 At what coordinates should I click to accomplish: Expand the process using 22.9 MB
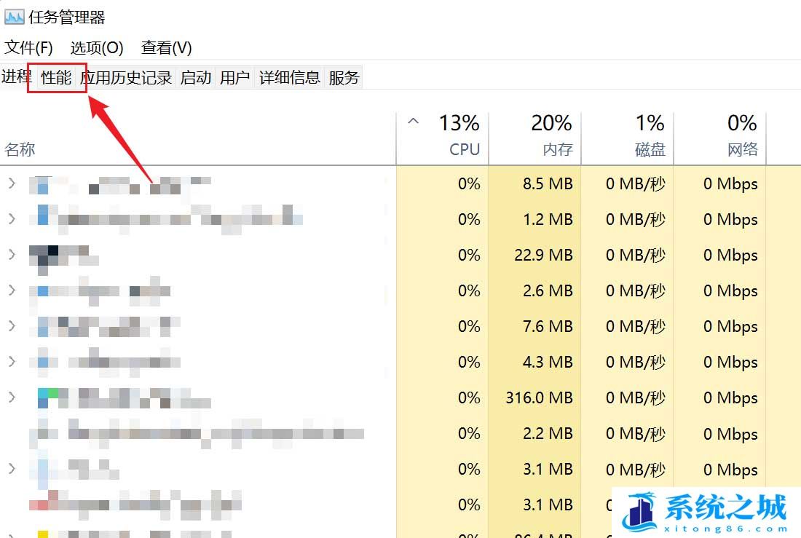[x=12, y=254]
